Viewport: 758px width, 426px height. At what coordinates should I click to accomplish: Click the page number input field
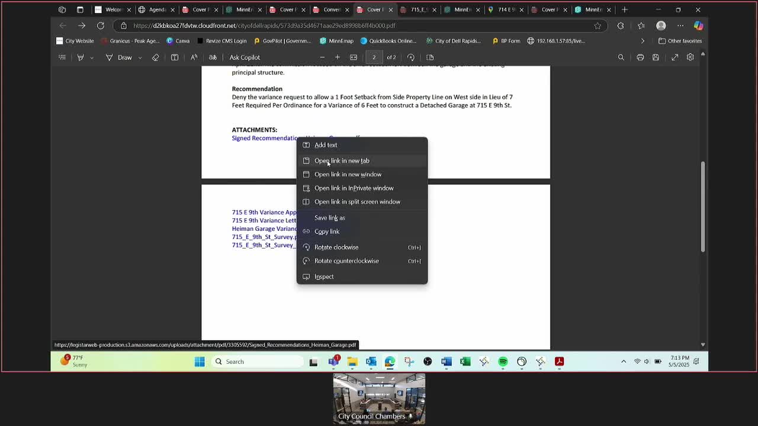tap(374, 57)
